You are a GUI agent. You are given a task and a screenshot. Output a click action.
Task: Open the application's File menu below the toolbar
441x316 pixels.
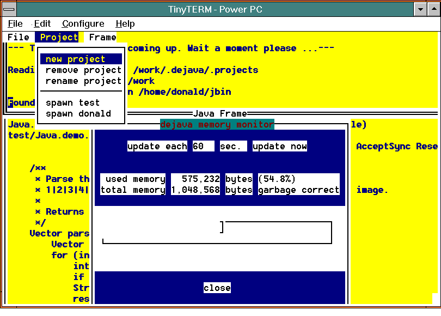[18, 37]
